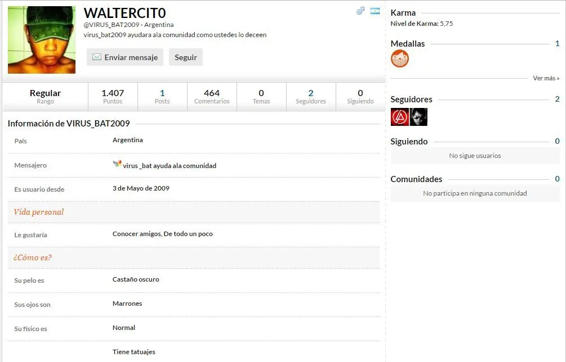This screenshot has width=566, height=362.
Task: Click the Vida personal section header
Action: (39, 212)
